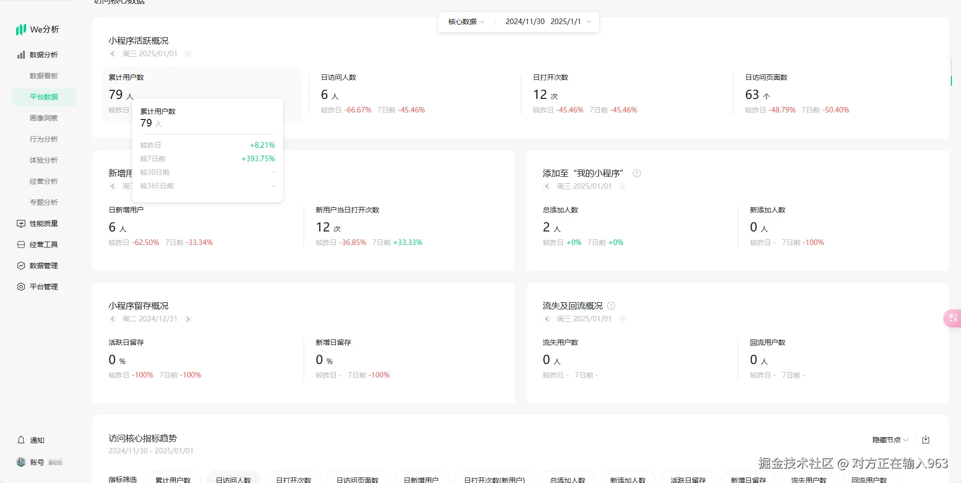Select the 日打开次数 metric card value 12

coord(540,94)
